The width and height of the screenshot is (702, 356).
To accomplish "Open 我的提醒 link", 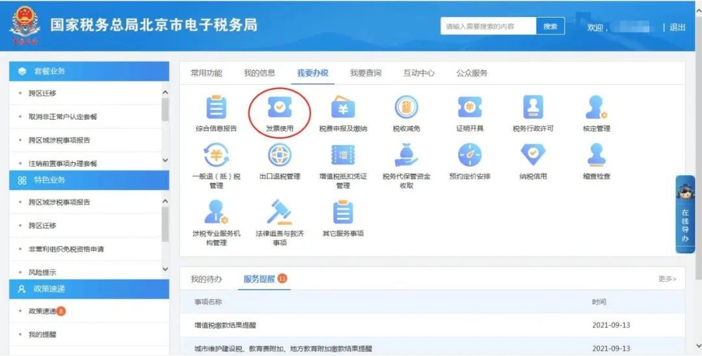I will click(42, 335).
